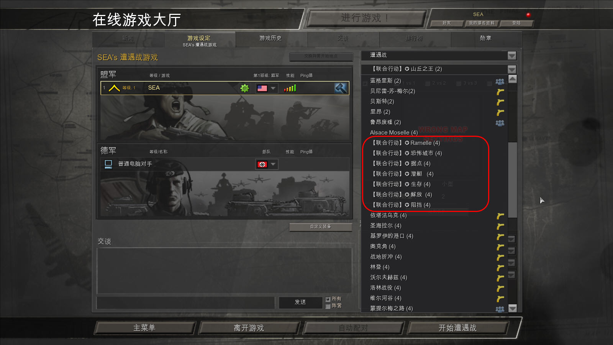Click the signal bars performance icon
Viewport: 613px width, 345px height.
pyautogui.click(x=290, y=88)
